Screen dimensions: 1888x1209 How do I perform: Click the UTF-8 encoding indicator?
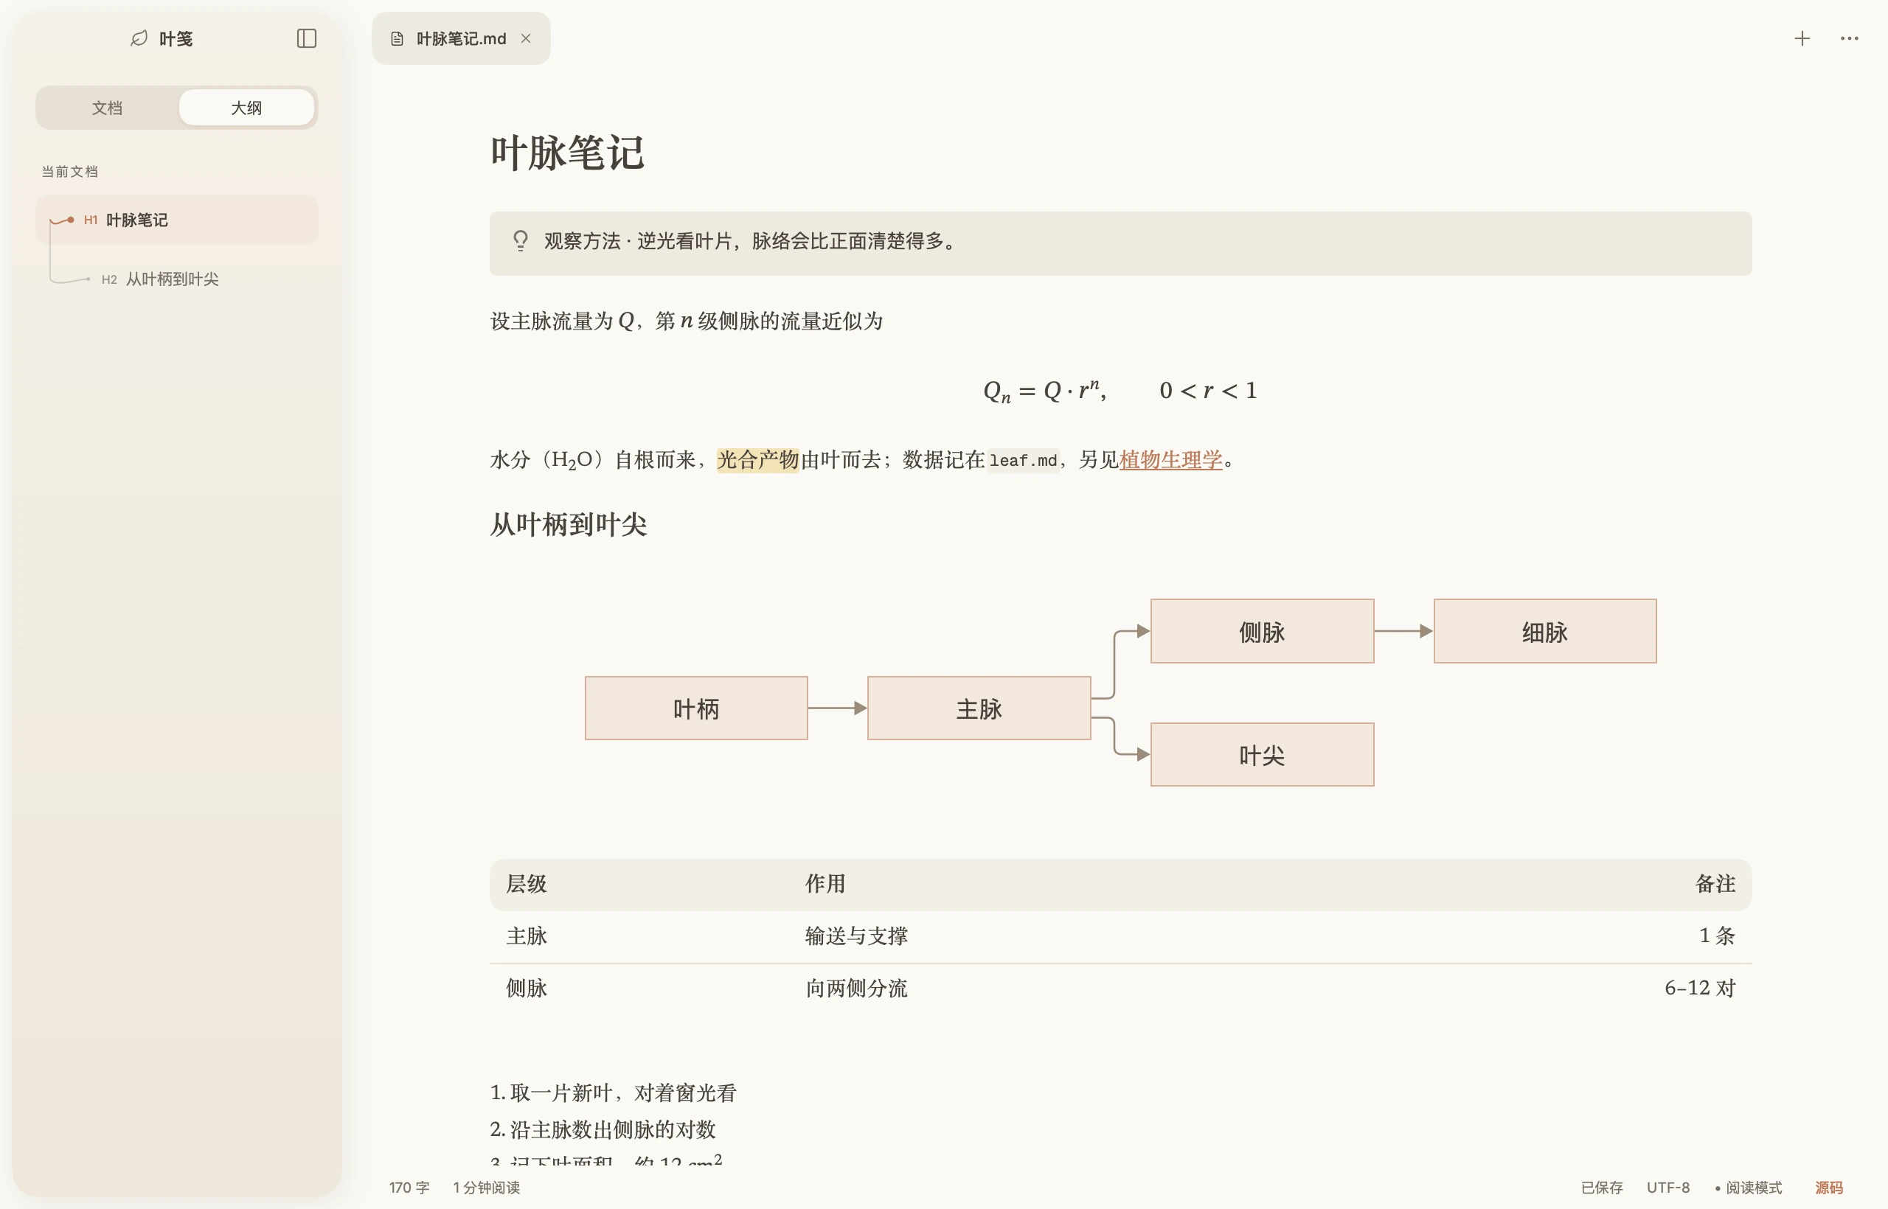point(1667,1187)
